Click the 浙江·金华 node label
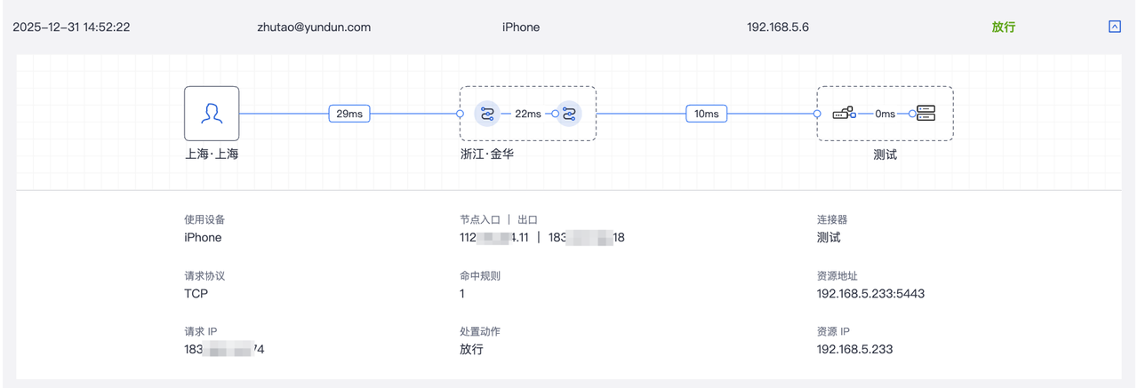The width and height of the screenshot is (1138, 388). click(x=487, y=154)
